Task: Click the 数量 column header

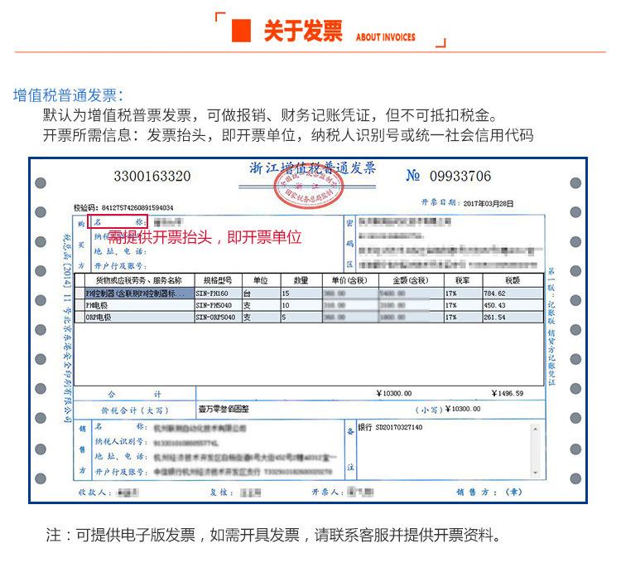Action: tap(301, 280)
